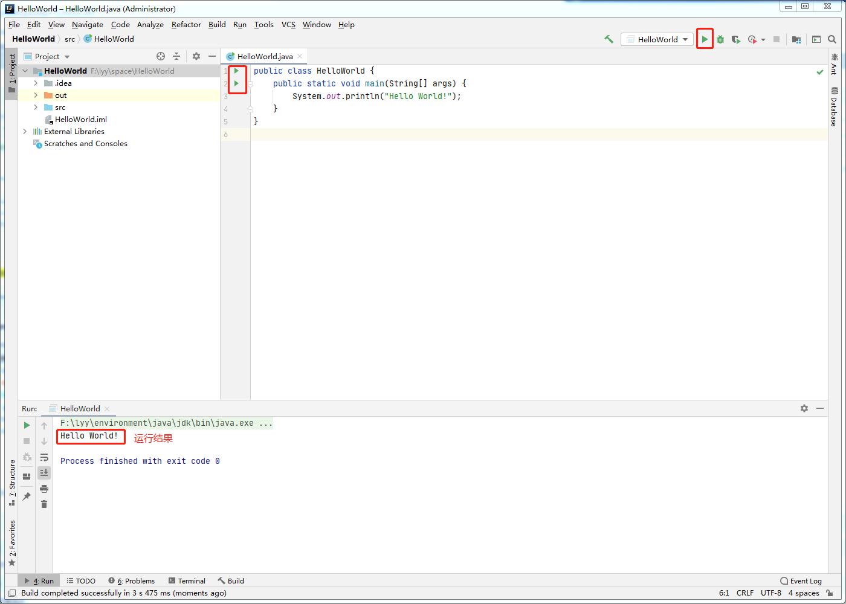Restore layout in the Run panel
The height and width of the screenshot is (604, 846).
pyautogui.click(x=27, y=477)
